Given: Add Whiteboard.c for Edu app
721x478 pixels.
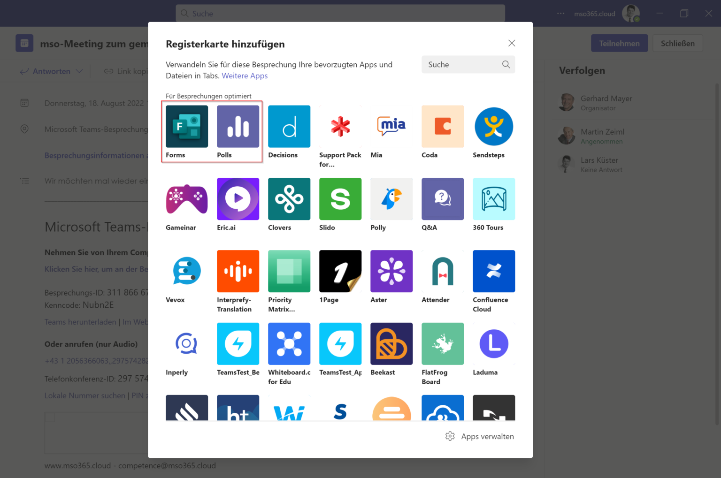Looking at the screenshot, I should coord(289,344).
